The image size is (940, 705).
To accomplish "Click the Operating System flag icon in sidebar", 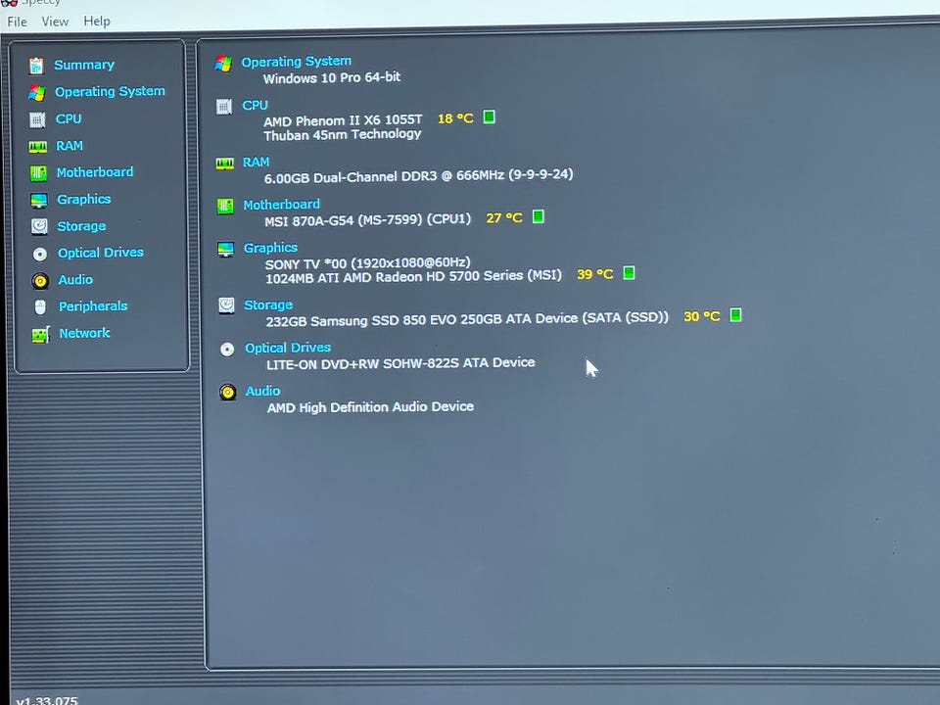I will (x=36, y=92).
